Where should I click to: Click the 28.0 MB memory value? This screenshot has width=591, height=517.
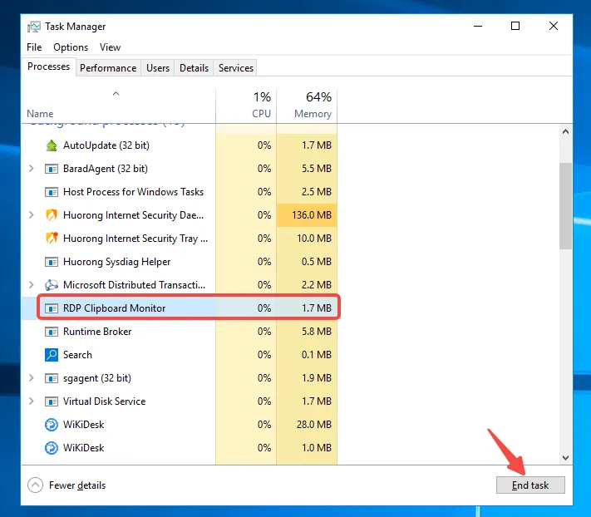pyautogui.click(x=314, y=425)
